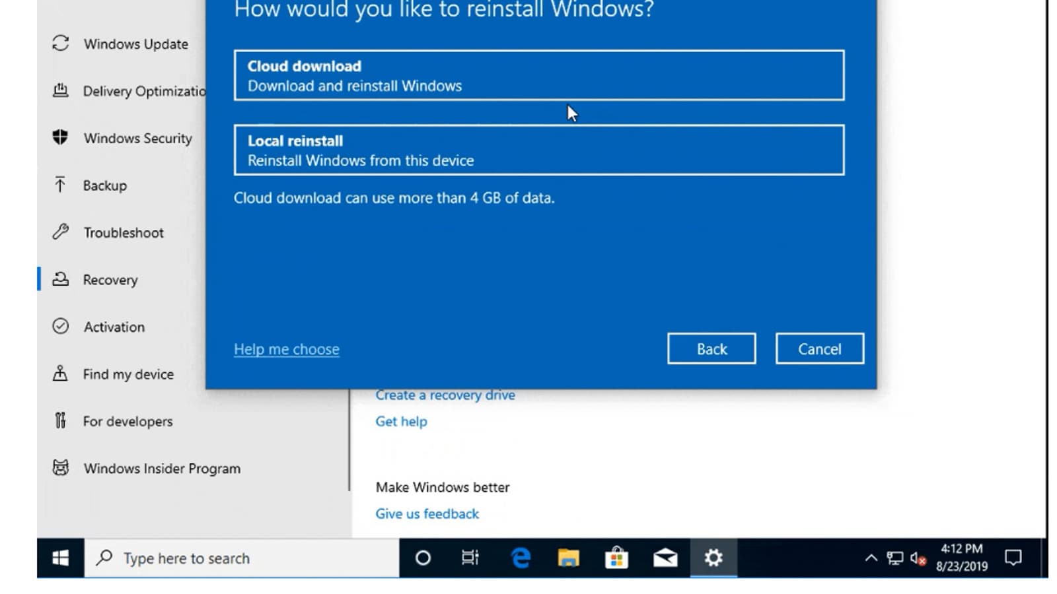
Task: Click the search magnifier icon in taskbar
Action: [104, 558]
